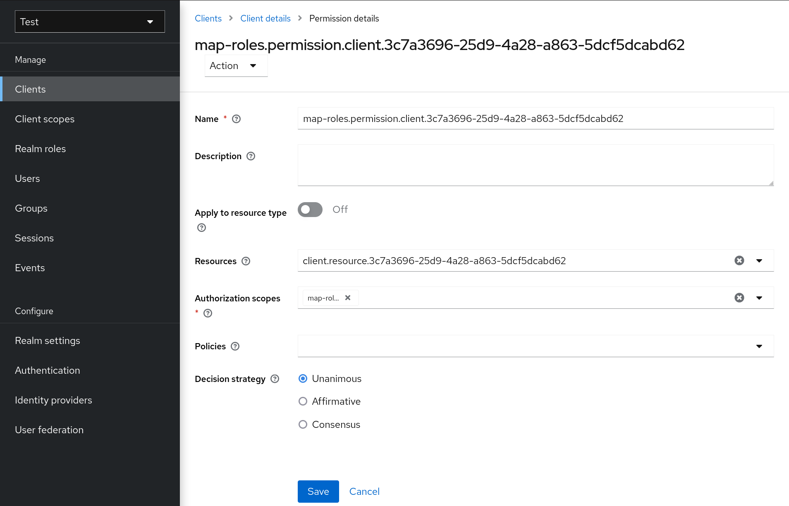Toggle Apply to resource type switch
The width and height of the screenshot is (789, 506).
coord(310,210)
